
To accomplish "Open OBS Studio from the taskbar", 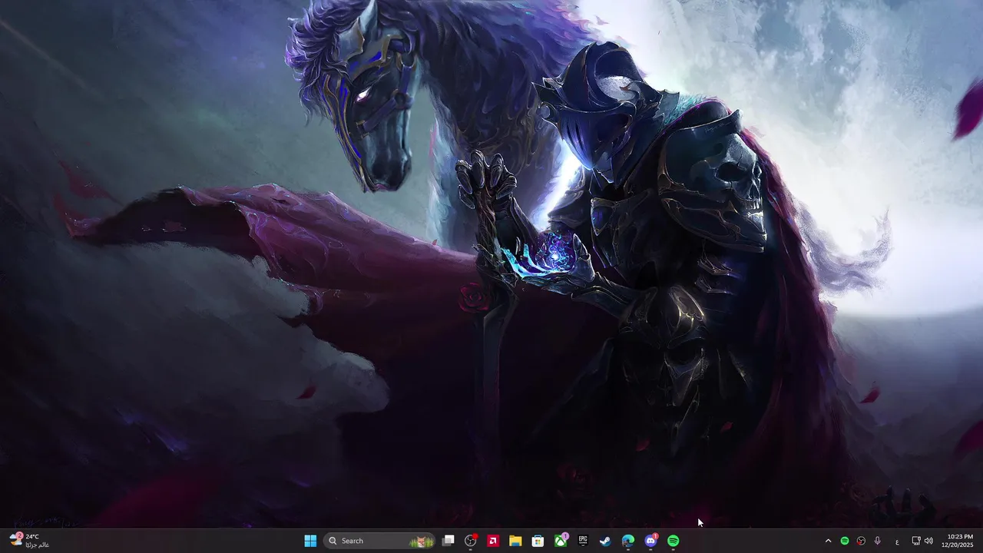I will pyautogui.click(x=471, y=541).
